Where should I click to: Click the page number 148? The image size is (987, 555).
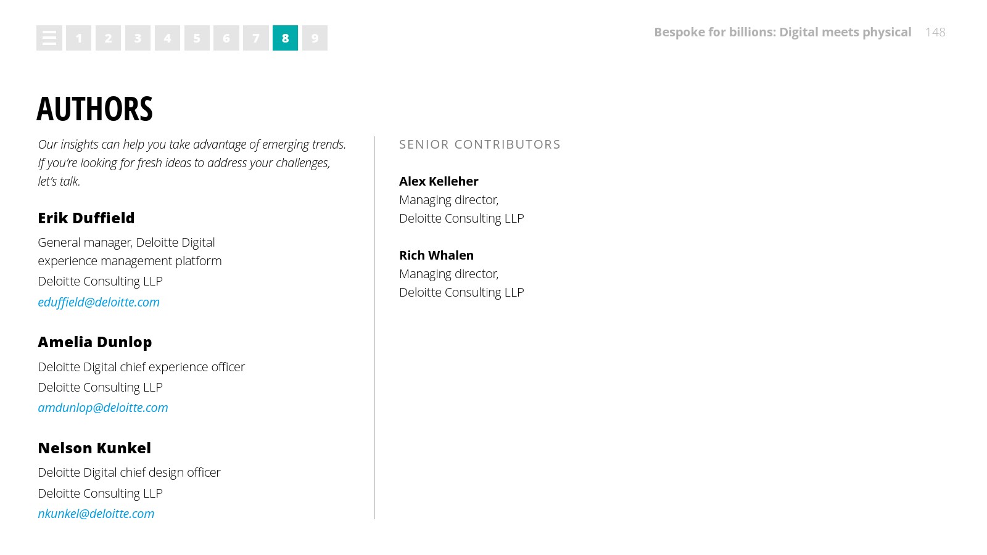pyautogui.click(x=935, y=32)
